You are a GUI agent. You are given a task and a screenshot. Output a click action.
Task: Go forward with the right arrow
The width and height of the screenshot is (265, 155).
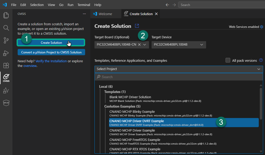174,5
